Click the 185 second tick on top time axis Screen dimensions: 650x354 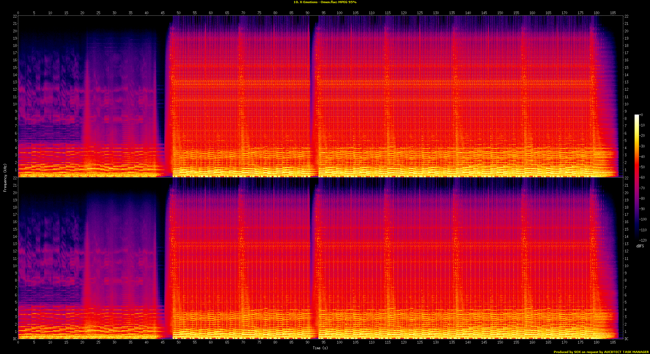point(613,13)
